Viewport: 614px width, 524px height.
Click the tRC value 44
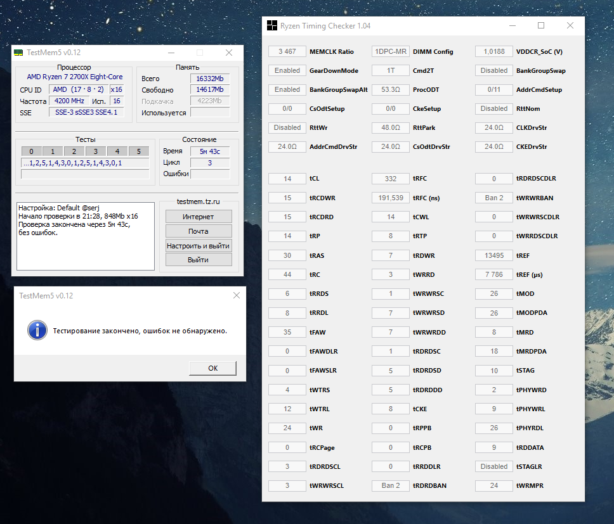(x=287, y=274)
